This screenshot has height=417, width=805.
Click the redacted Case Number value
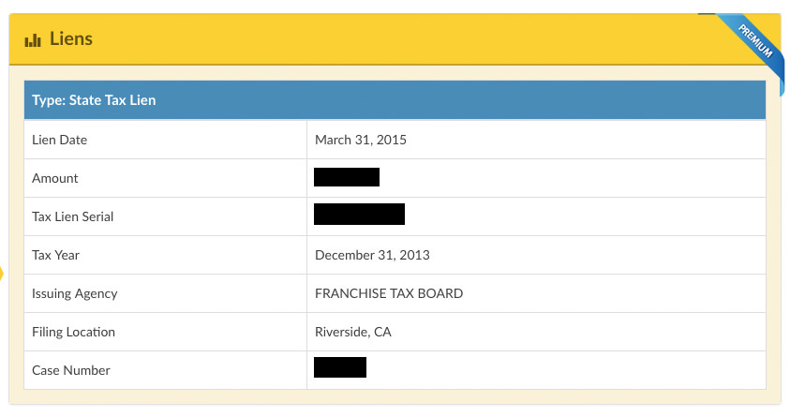[x=340, y=367]
